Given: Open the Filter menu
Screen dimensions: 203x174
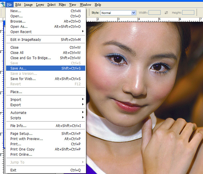Looking at the screenshot, I should point(62,5).
